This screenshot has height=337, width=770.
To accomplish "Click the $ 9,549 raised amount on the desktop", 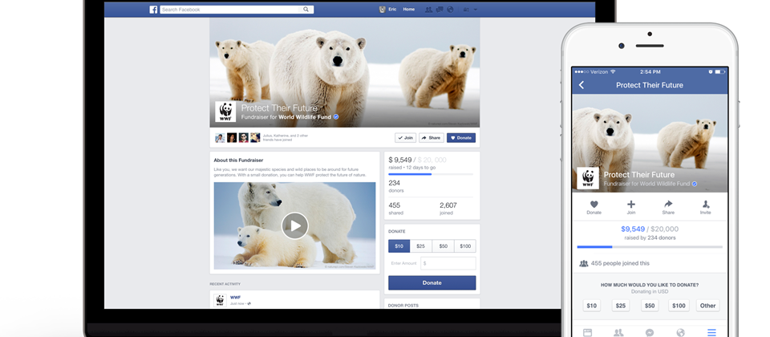I will (x=400, y=160).
